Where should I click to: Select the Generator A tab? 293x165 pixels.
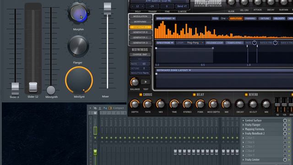[141, 27]
